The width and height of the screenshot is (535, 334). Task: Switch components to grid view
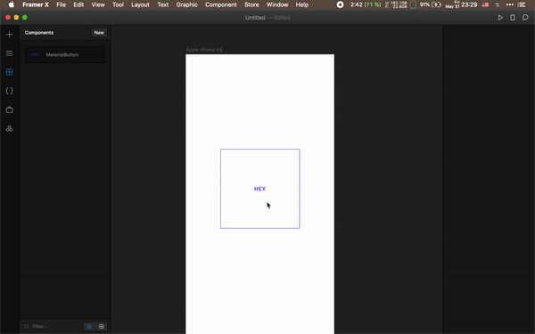[102, 326]
